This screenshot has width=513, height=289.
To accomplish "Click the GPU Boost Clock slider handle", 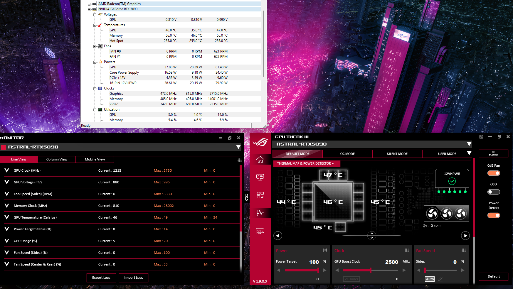I will pyautogui.click(x=371, y=270).
